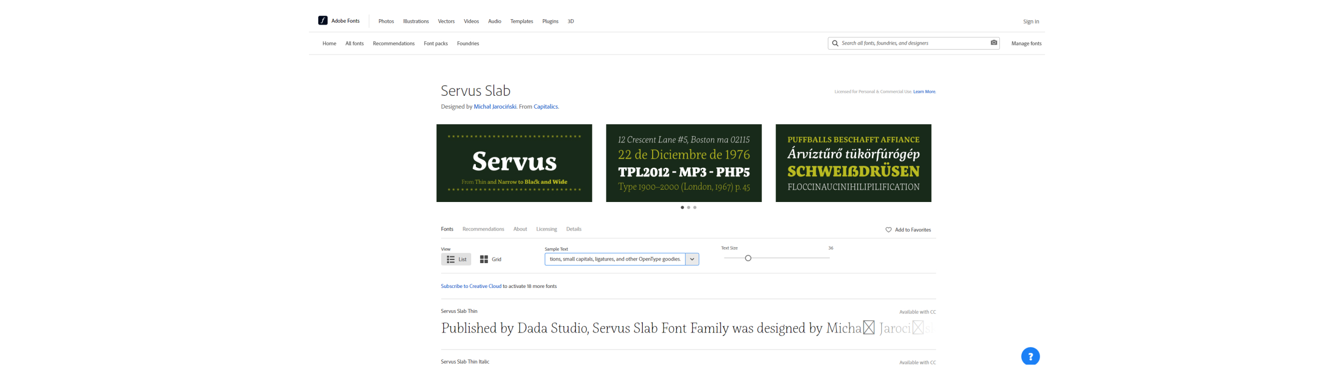Switch to Fonts tab
Image resolution: width=1327 pixels, height=375 pixels.
tap(447, 229)
